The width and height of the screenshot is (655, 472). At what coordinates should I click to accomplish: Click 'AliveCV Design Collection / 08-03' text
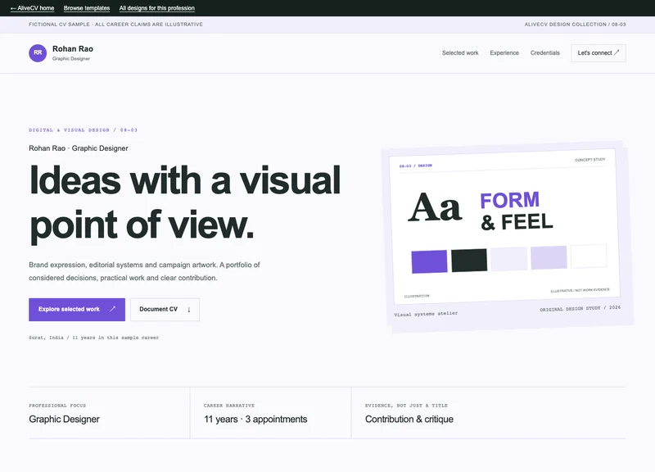[x=575, y=25]
